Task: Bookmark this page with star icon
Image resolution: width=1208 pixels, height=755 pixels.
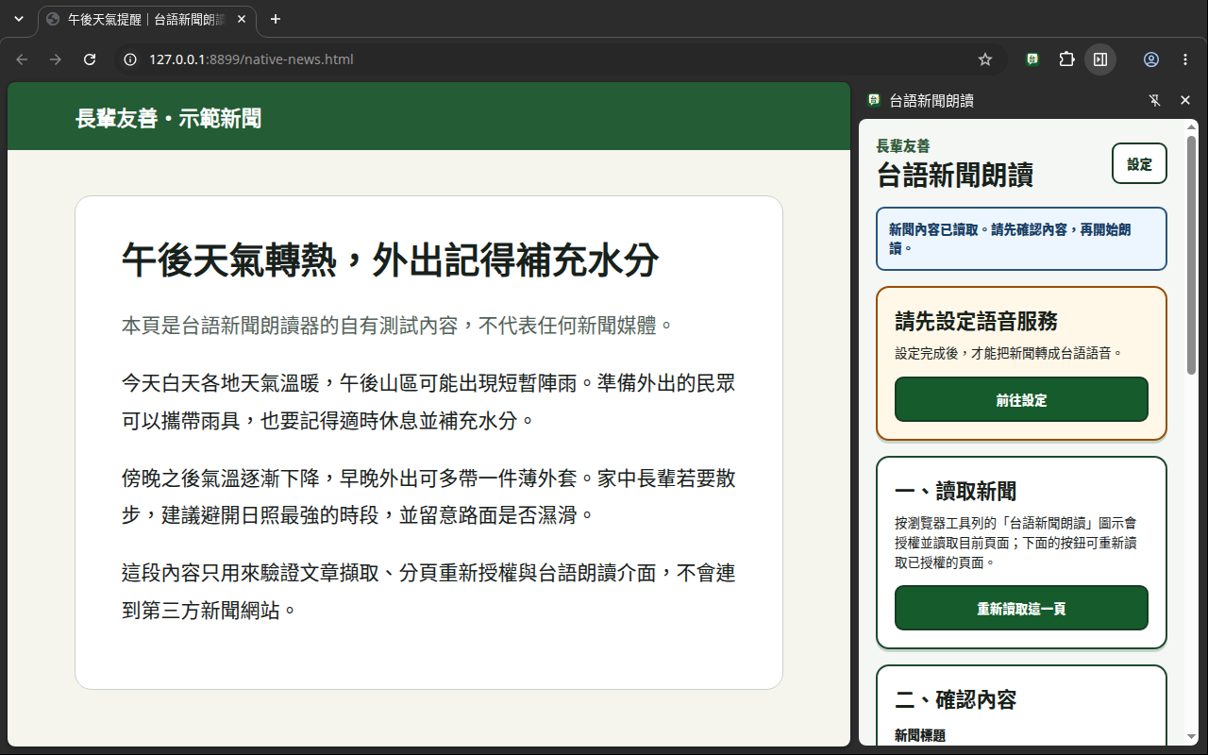Action: point(985,59)
